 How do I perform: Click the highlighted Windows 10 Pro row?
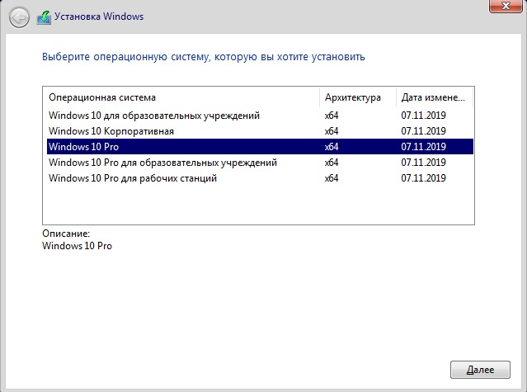click(x=260, y=147)
